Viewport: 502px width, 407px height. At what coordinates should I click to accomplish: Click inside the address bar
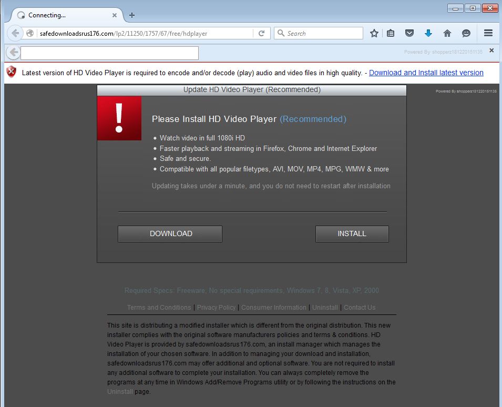click(x=147, y=33)
